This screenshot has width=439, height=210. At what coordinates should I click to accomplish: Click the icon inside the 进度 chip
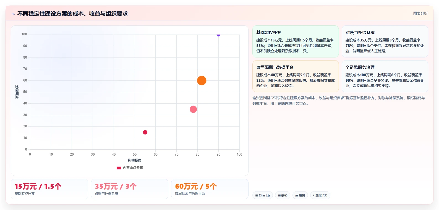pyautogui.click(x=297, y=196)
